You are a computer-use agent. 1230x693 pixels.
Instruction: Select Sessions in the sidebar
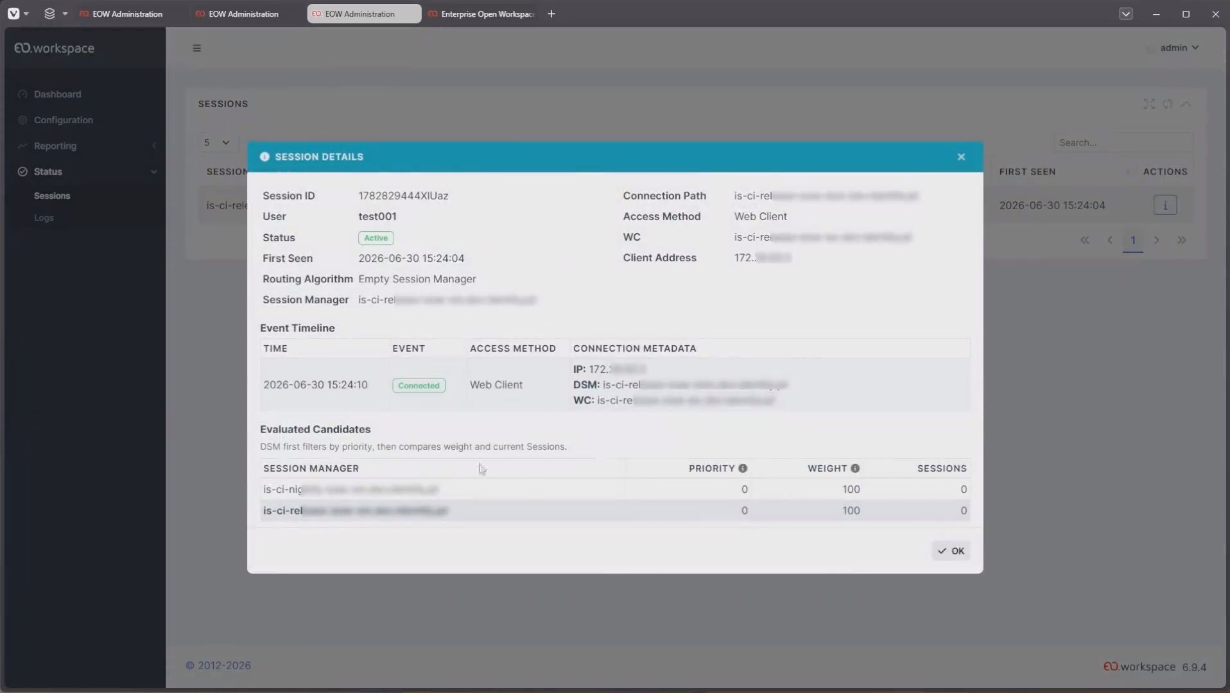(52, 196)
